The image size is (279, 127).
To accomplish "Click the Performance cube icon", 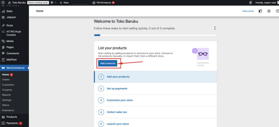I will pos(94,3).
